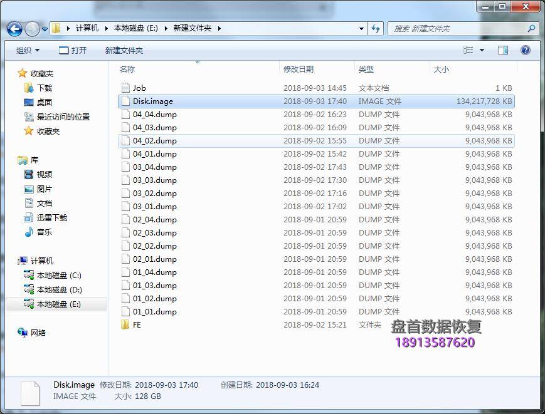Collapse the 库 tree node

[x=14, y=160]
